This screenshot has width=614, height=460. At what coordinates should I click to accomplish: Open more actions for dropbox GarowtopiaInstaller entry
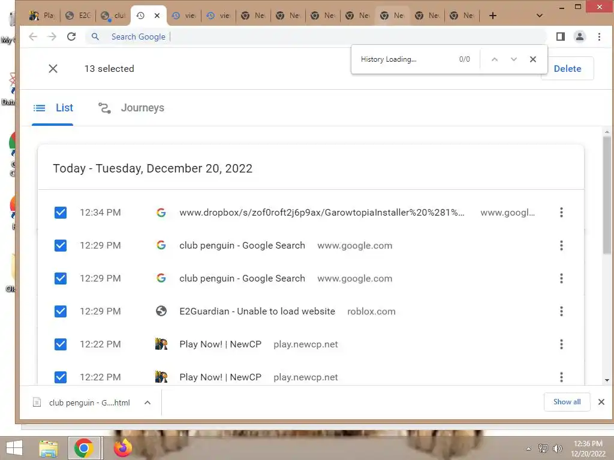561,213
